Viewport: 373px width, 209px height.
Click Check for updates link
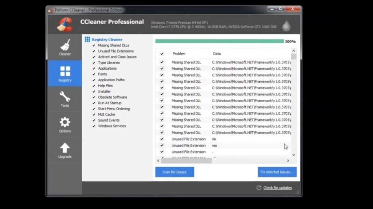point(277,188)
